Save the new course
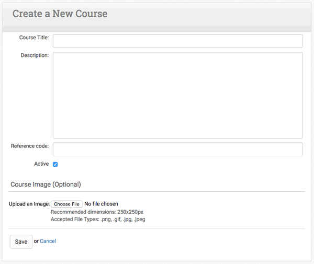Viewport: 314px width, 264px height. point(21,242)
